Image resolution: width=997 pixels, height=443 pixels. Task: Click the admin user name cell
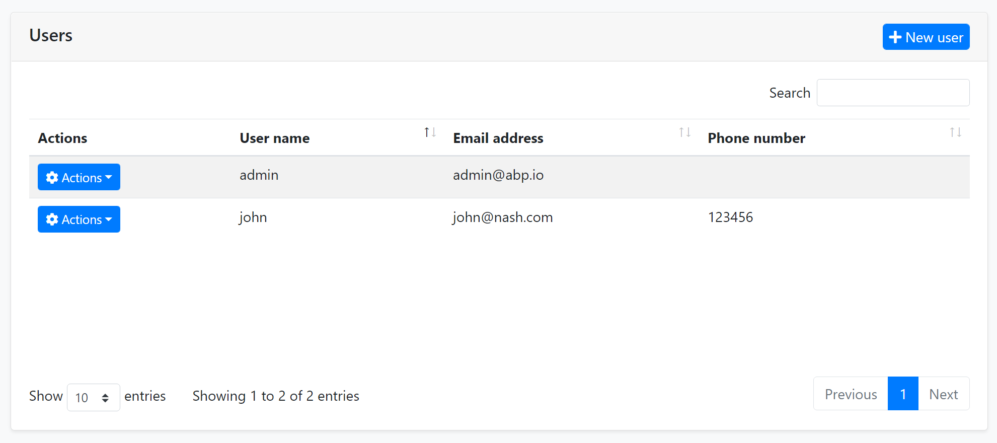[x=259, y=175]
